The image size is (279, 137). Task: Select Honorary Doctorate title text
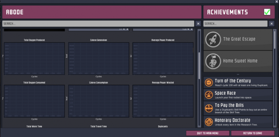233,120
